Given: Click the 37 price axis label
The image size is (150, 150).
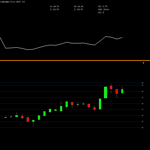Looking at the screenshot, I should 142,109.
